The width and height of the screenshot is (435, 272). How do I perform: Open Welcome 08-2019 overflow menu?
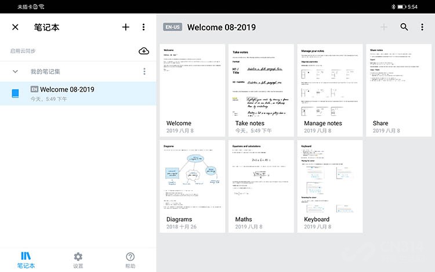tap(422, 27)
